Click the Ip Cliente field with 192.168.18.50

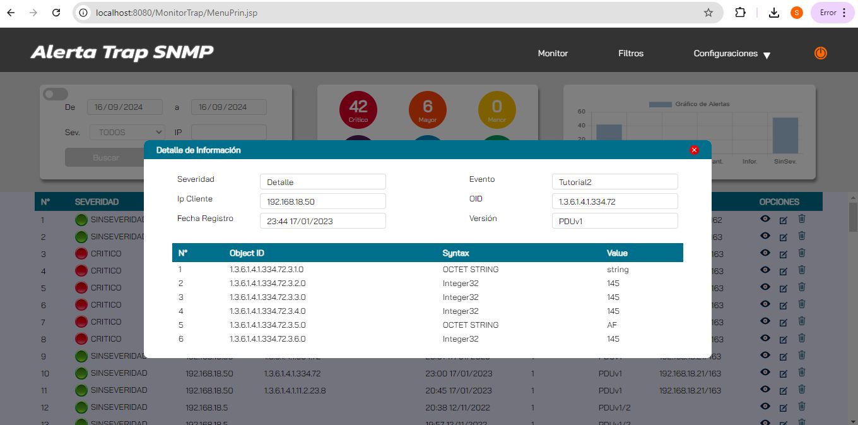(x=322, y=201)
